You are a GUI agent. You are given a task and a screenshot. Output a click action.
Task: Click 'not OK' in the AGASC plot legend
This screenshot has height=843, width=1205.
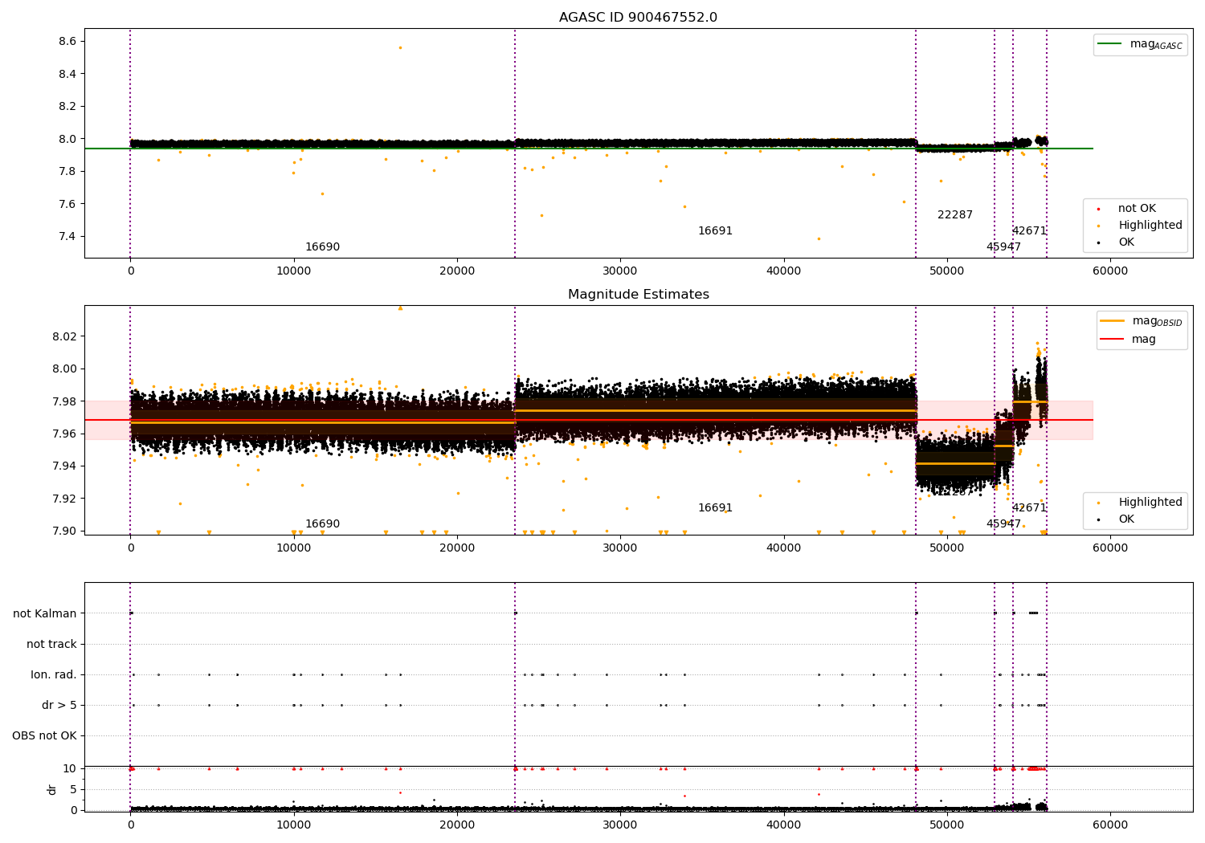pyautogui.click(x=1137, y=209)
